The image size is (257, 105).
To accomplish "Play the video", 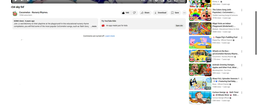I will pos(16,1).
